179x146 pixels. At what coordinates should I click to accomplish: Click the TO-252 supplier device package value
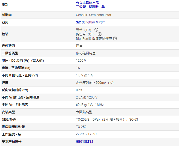[x=81, y=127]
